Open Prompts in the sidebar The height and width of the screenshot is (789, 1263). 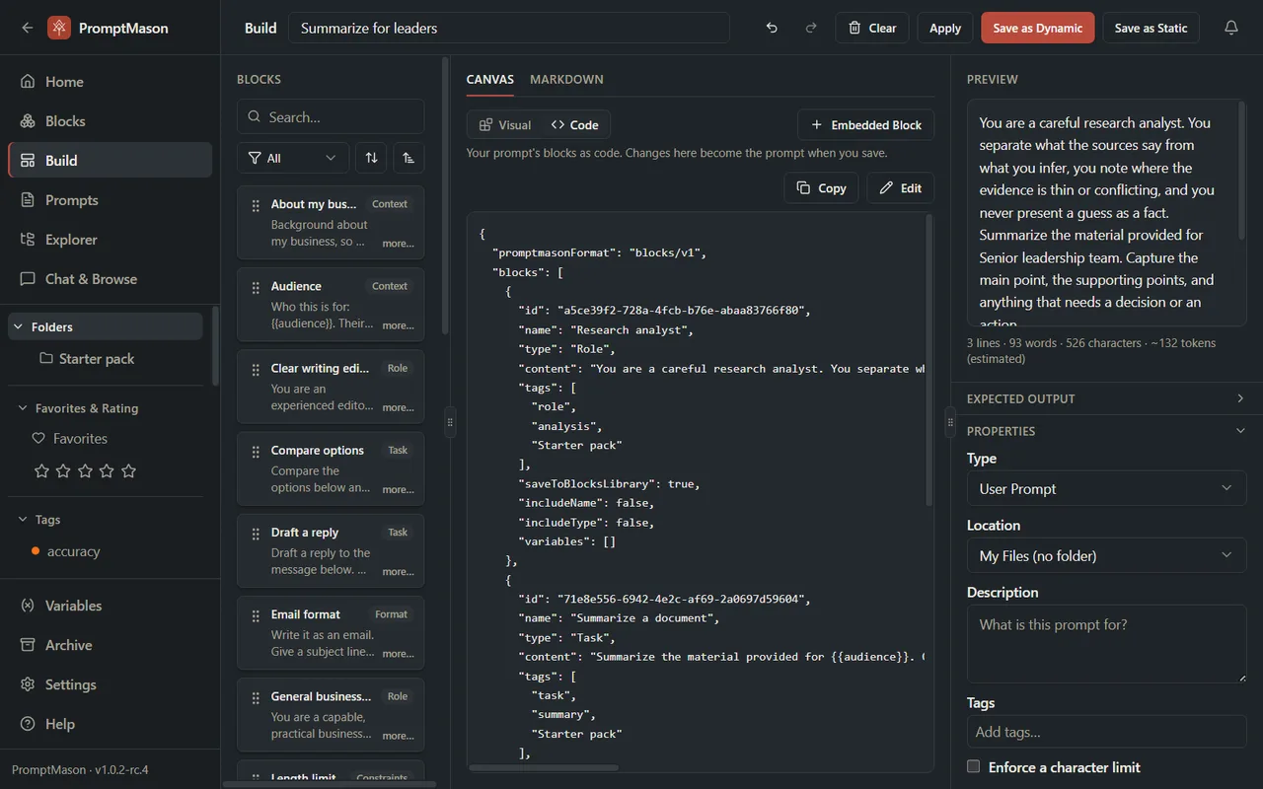[x=110, y=200]
